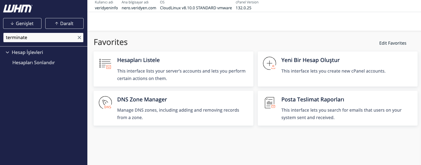Open Hesapları Sonlandır in sidebar
The height and width of the screenshot is (165, 421).
tap(33, 63)
